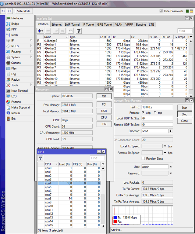Click Exit in the sidebar
195x234 pixels.
point(13,119)
